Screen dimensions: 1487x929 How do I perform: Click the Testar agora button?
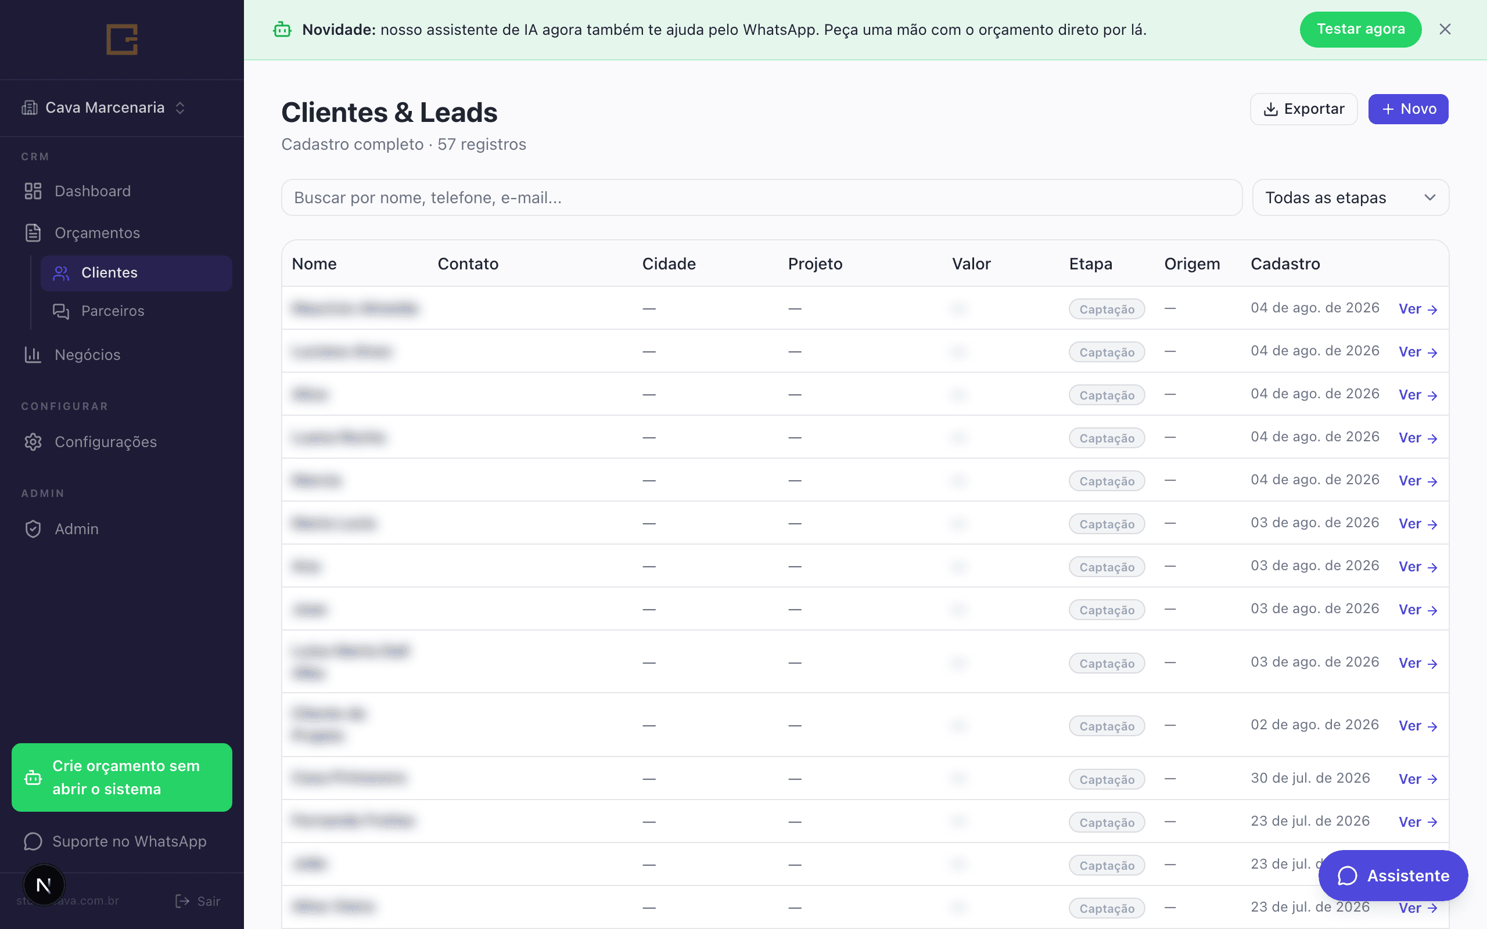pos(1360,30)
